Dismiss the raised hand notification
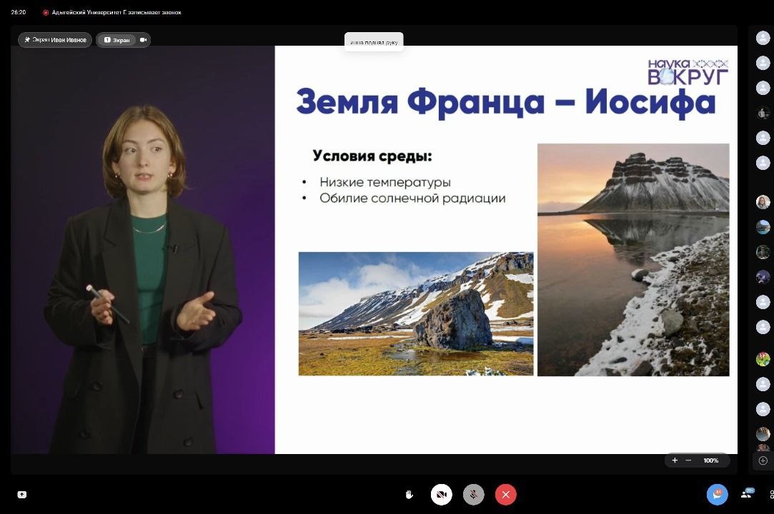The height and width of the screenshot is (514, 774). [374, 42]
